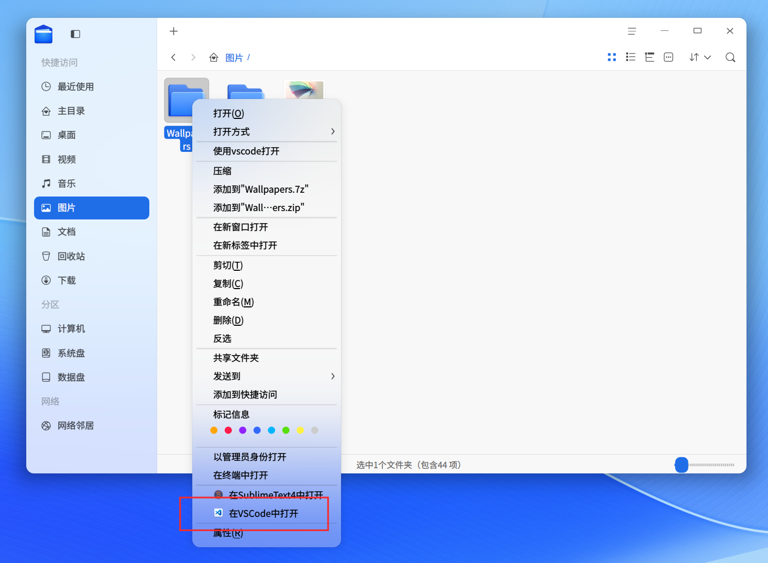Click the music note icon beside 音乐
The height and width of the screenshot is (563, 768).
tap(46, 183)
